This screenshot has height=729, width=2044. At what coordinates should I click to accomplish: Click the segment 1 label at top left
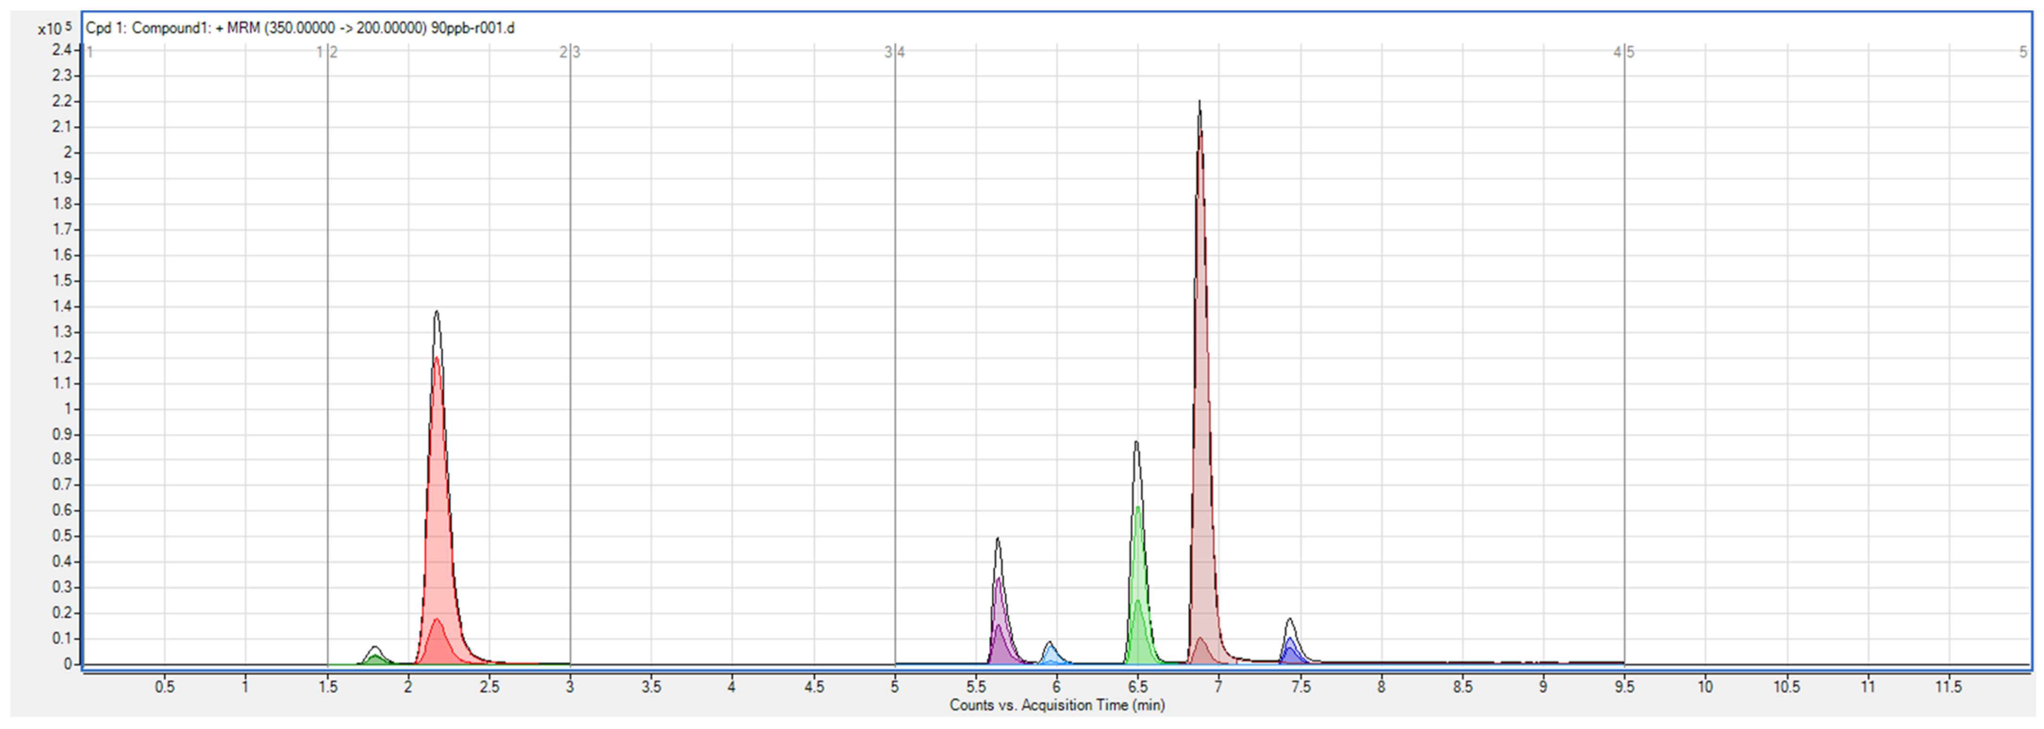(91, 52)
